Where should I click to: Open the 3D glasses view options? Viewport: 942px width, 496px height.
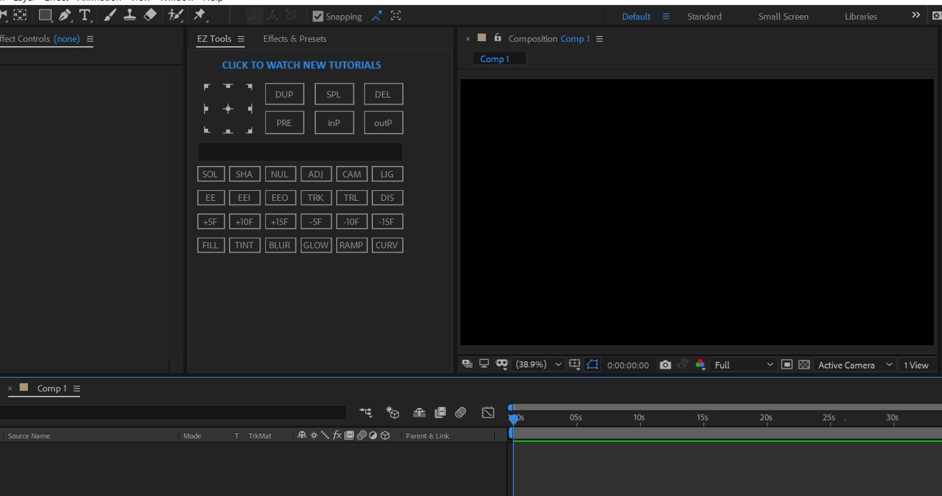[x=502, y=364]
